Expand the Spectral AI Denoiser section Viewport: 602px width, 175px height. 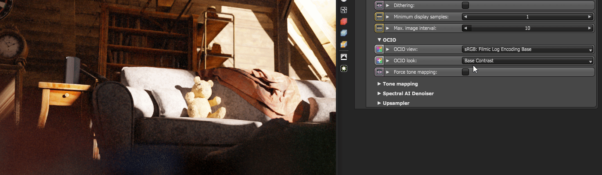[379, 93]
